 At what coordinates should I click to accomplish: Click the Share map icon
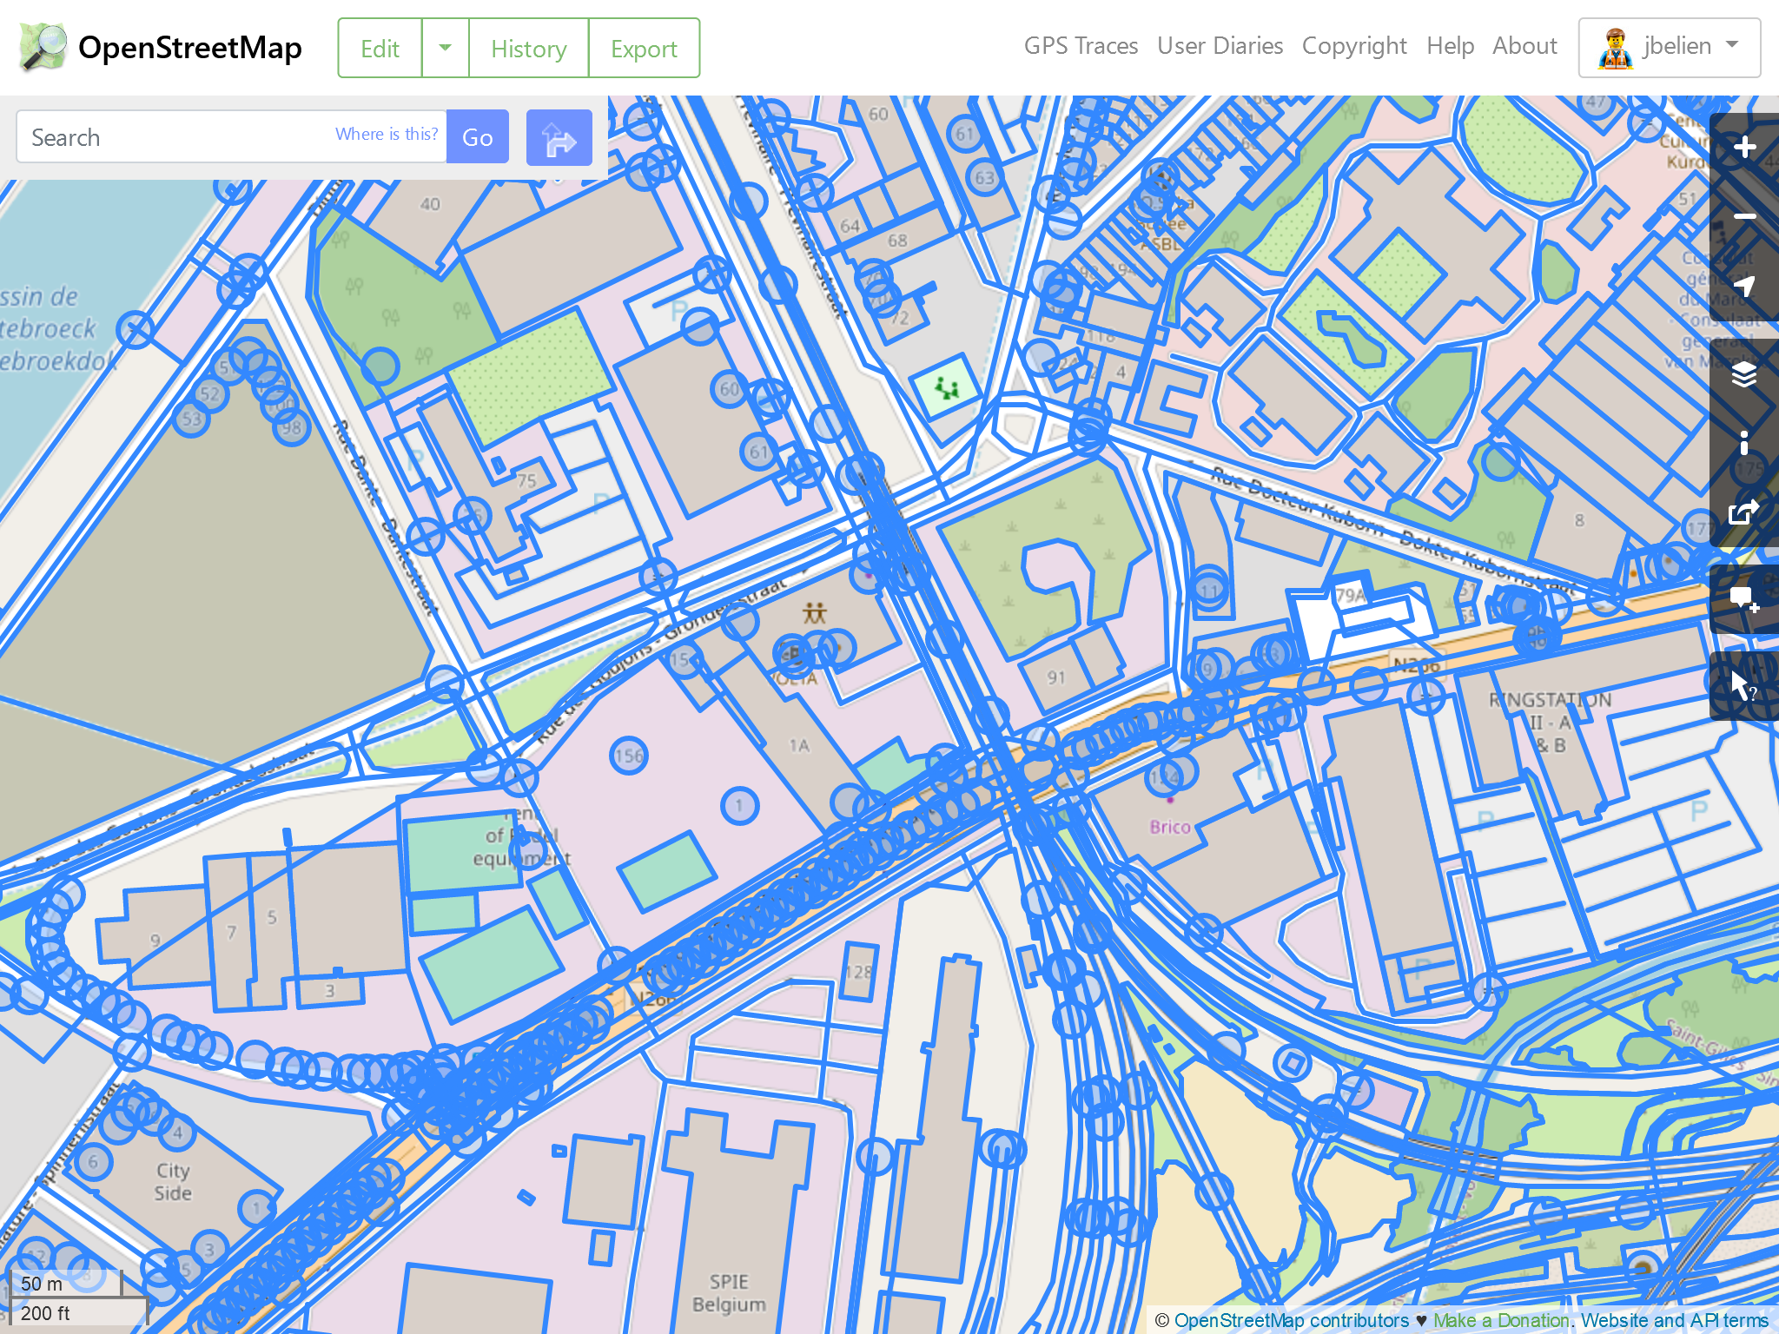coord(1744,512)
